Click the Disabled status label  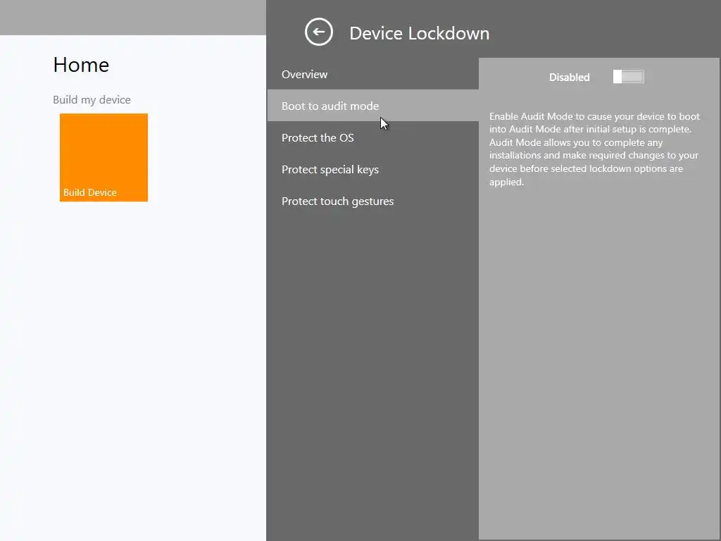pyautogui.click(x=569, y=77)
